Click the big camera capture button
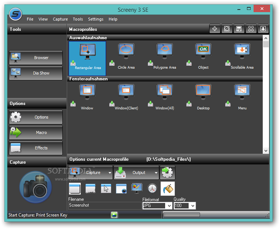Viewport: 280px width, 229px height. pyautogui.click(x=36, y=188)
